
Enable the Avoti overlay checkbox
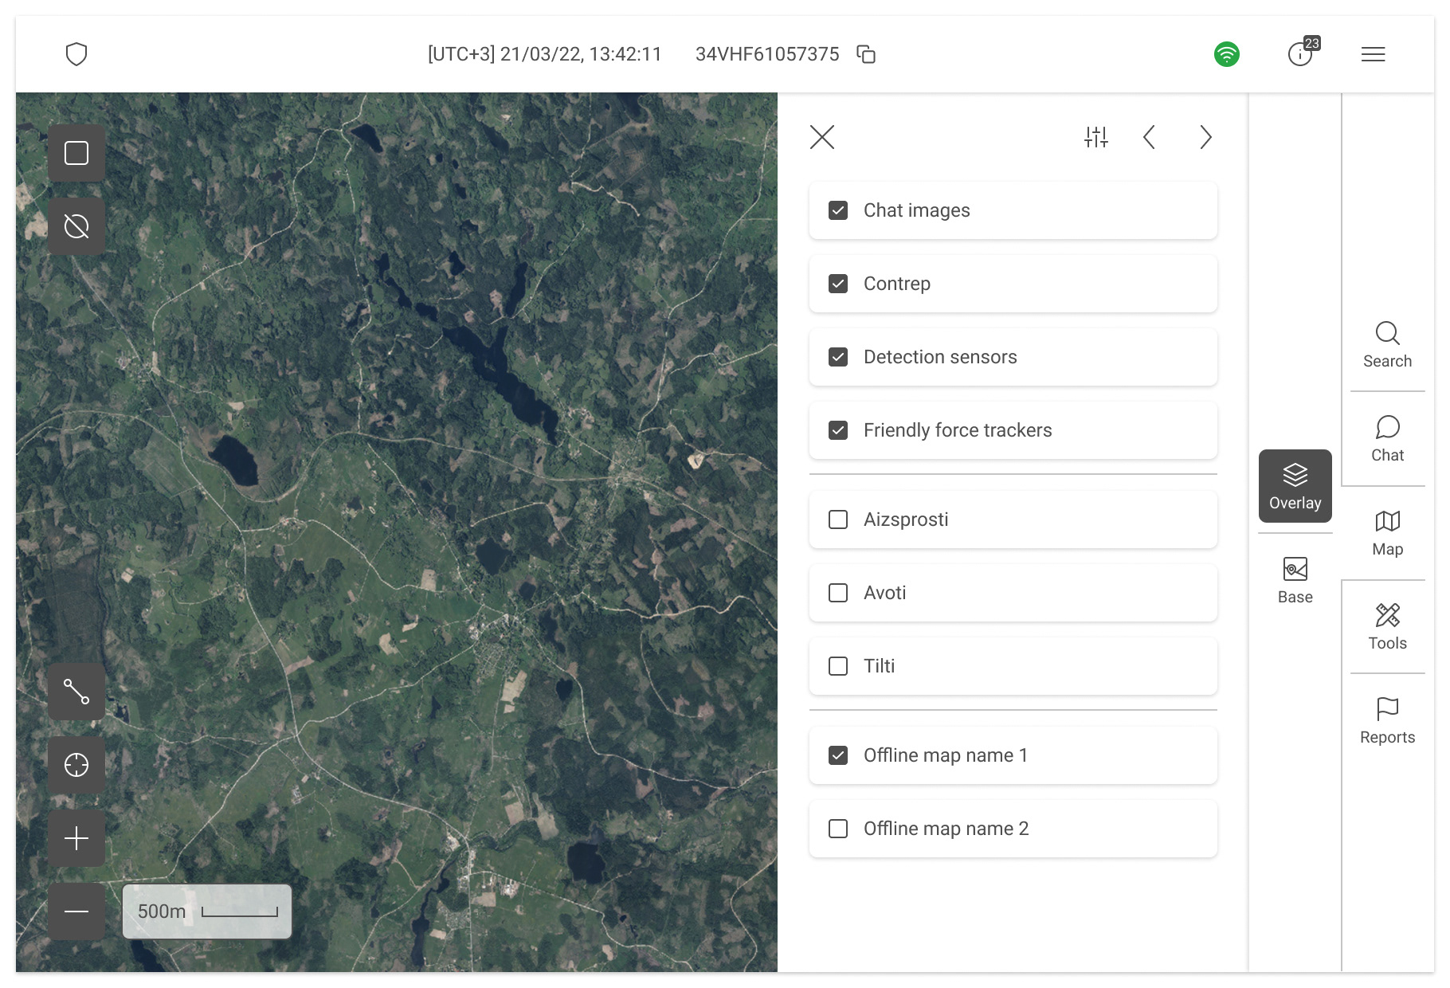coord(838,593)
